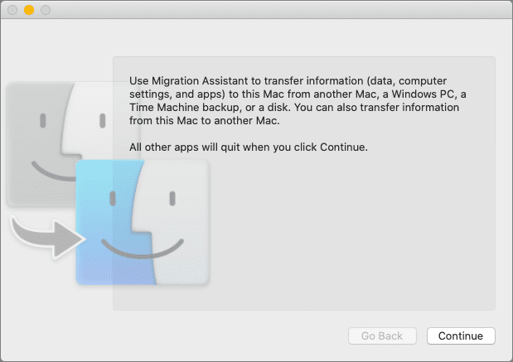Click the disabled gray zoom button
The width and height of the screenshot is (513, 362).
pos(45,10)
